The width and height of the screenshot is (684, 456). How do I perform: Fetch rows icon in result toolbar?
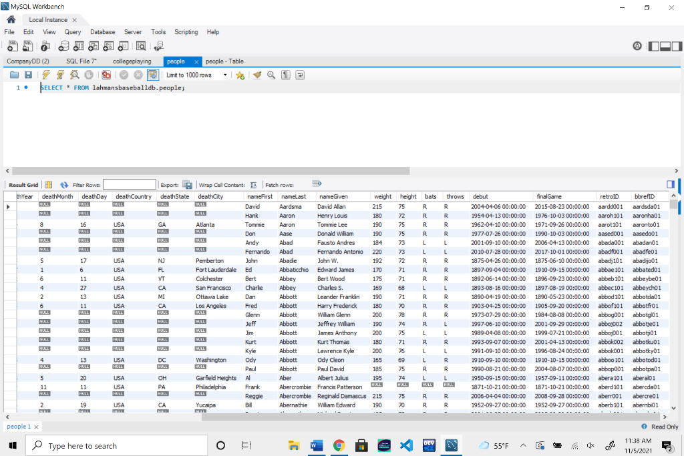(317, 183)
